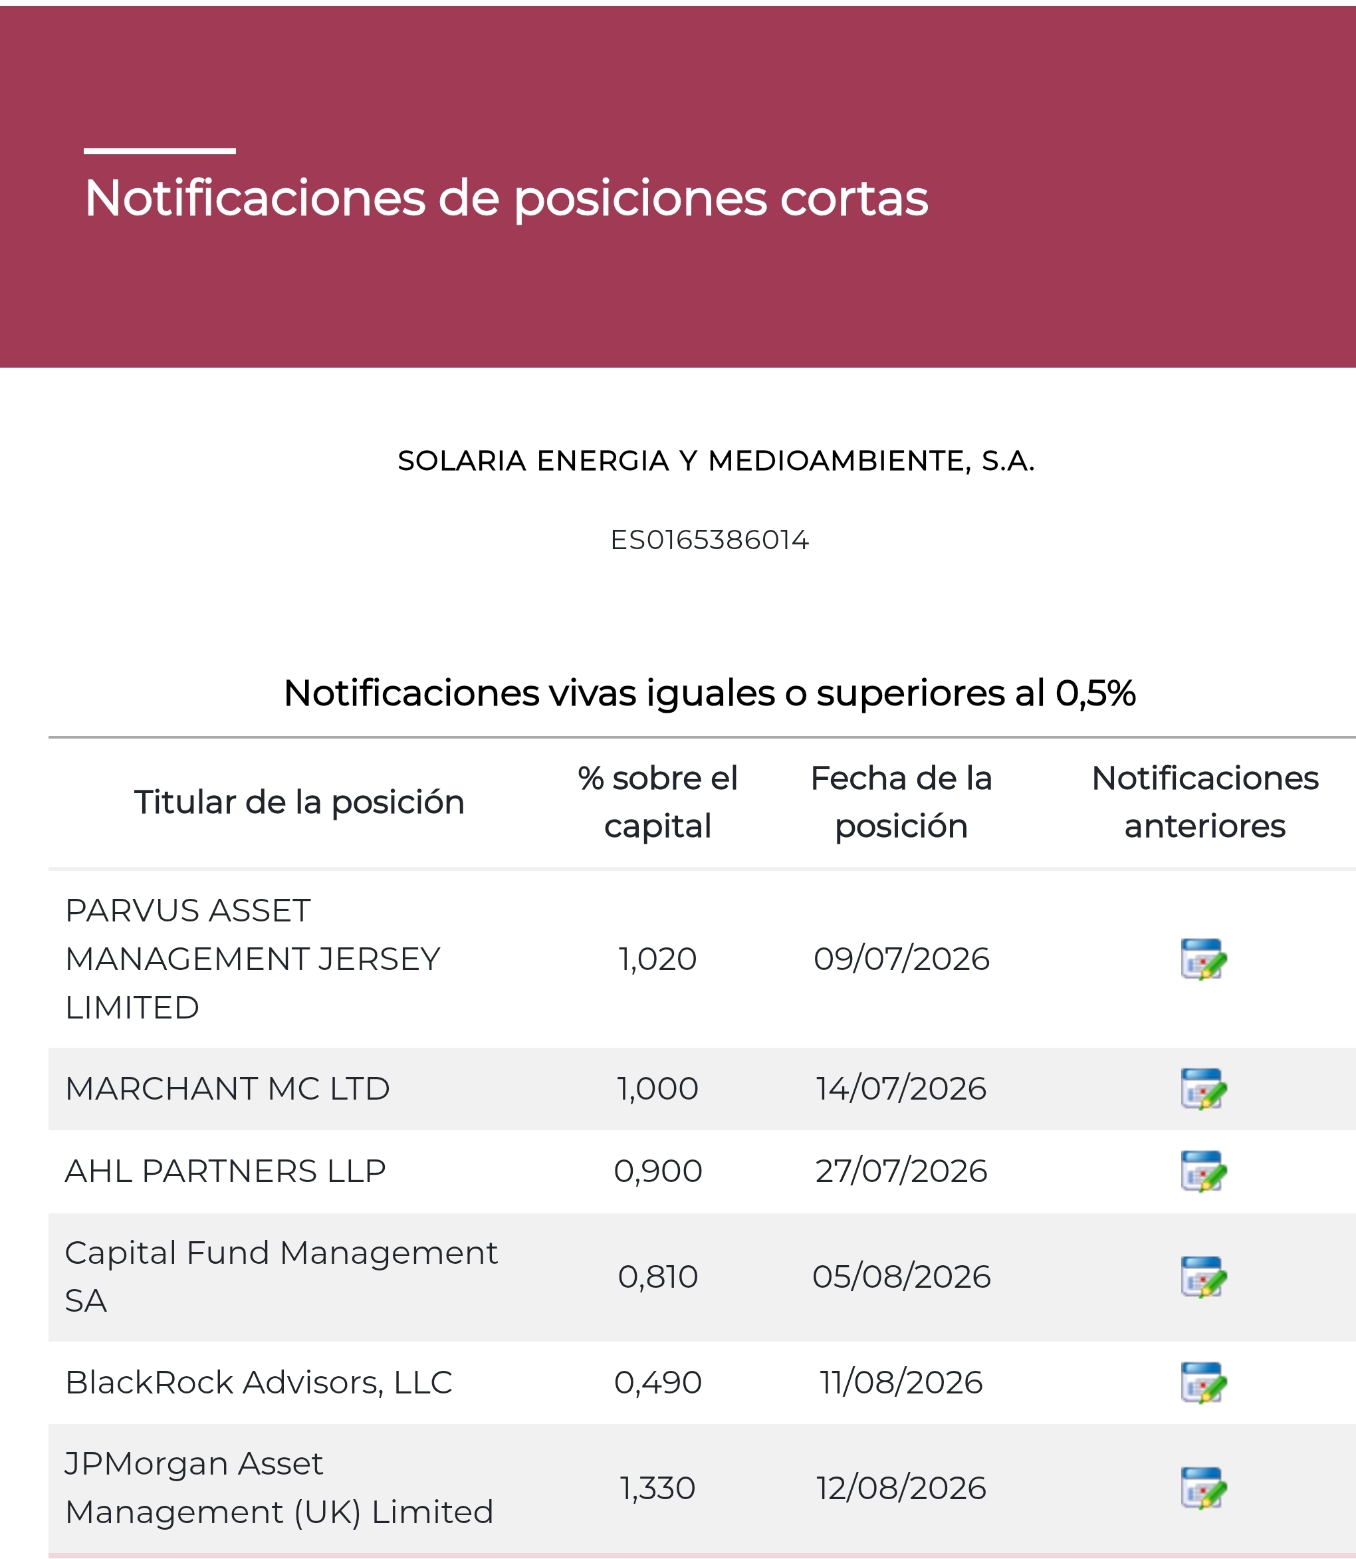Click the '% sobre el capital' column header
This screenshot has height=1559, width=1356.
(x=657, y=802)
